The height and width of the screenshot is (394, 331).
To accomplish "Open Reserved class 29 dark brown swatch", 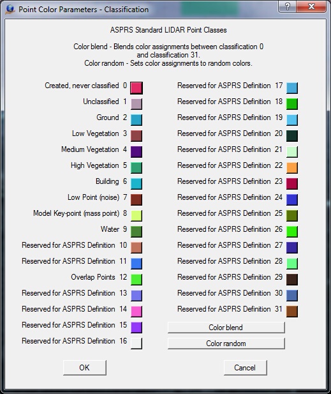I will click(x=292, y=280).
